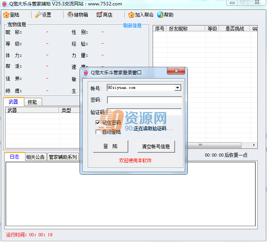Switch to the 技能 tab
Image resolution: width=267 pixels, height=242 pixels.
click(x=32, y=102)
